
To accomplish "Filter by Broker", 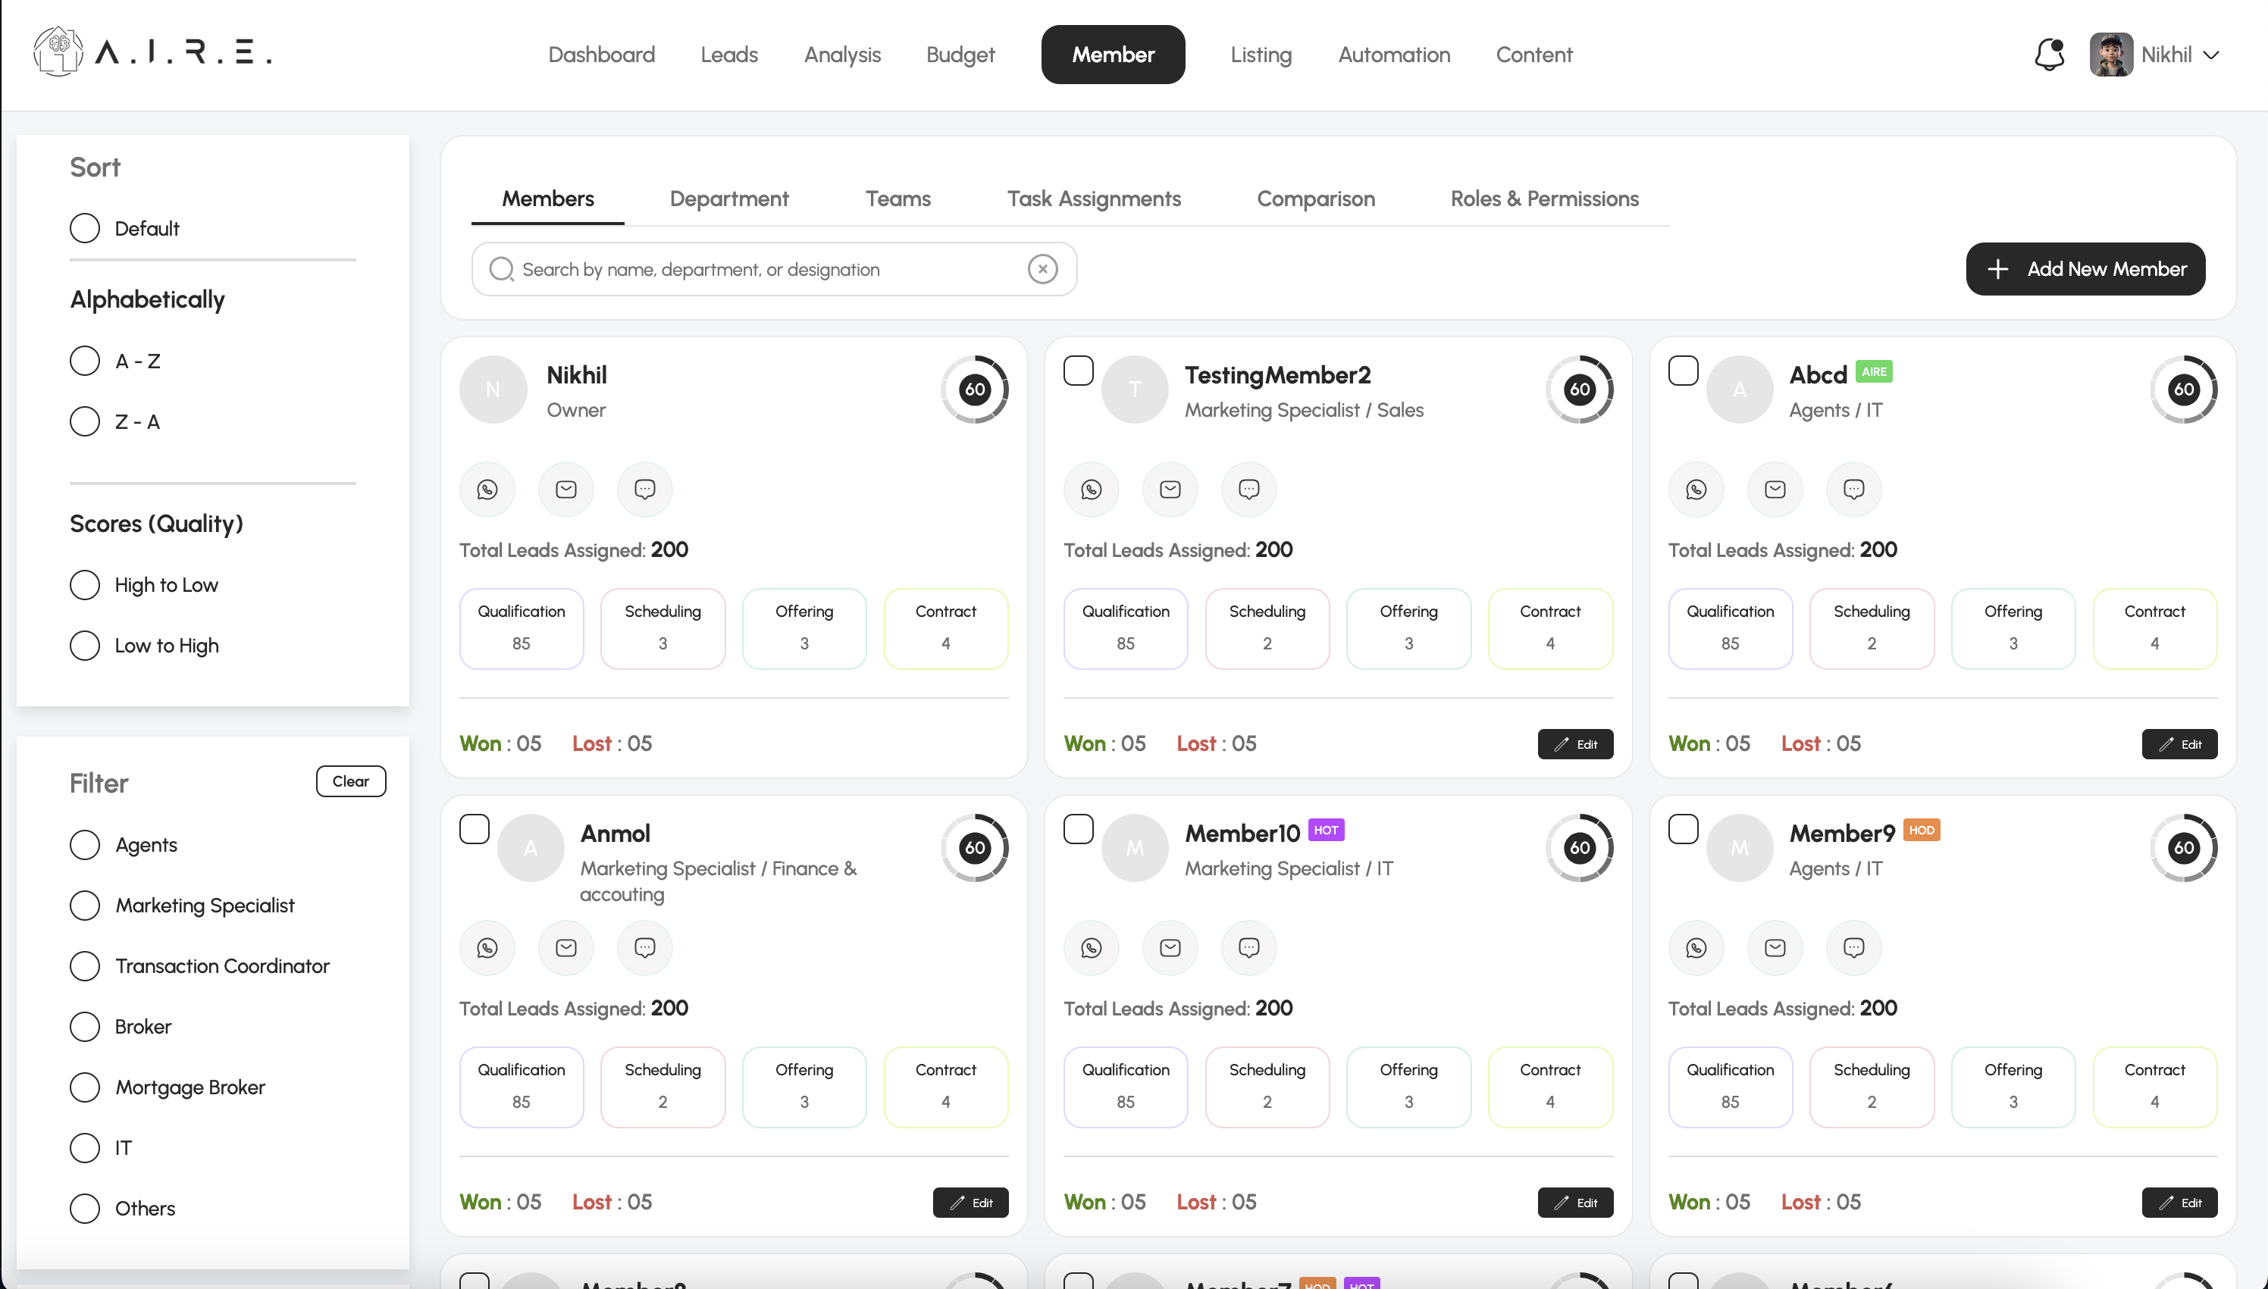I will coord(85,1026).
